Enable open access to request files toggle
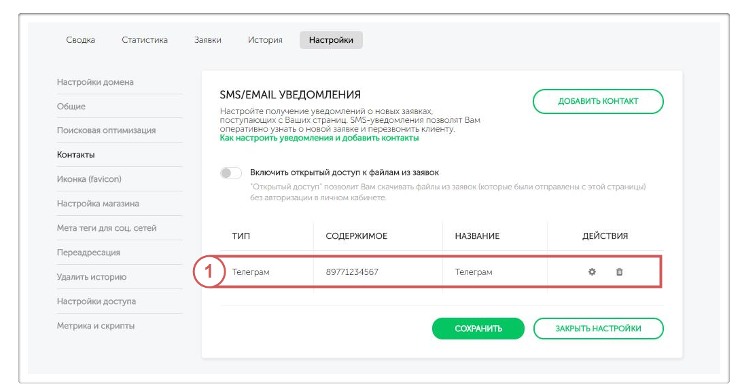This screenshot has height=391, width=740. click(231, 173)
